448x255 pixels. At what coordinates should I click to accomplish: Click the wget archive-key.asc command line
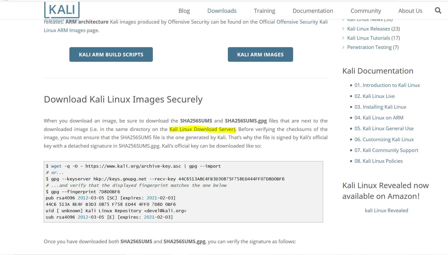coord(133,166)
